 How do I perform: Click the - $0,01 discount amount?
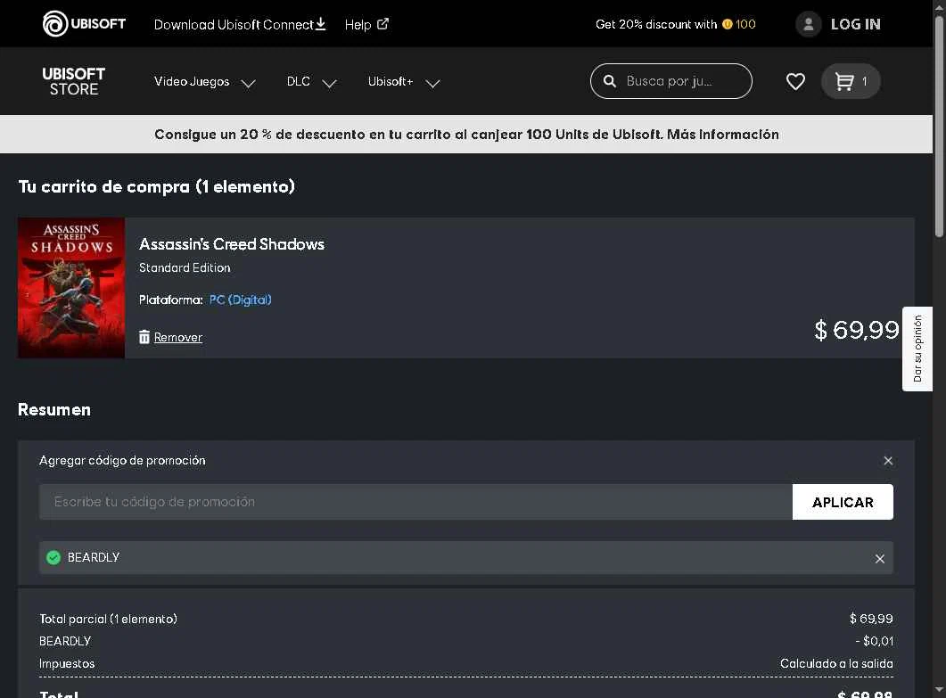click(874, 641)
